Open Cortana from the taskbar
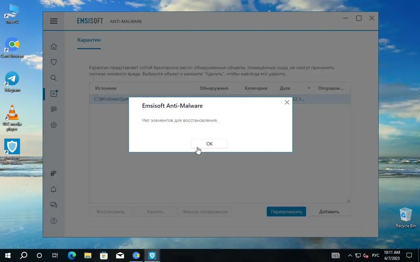This screenshot has width=420, height=262. point(39,255)
